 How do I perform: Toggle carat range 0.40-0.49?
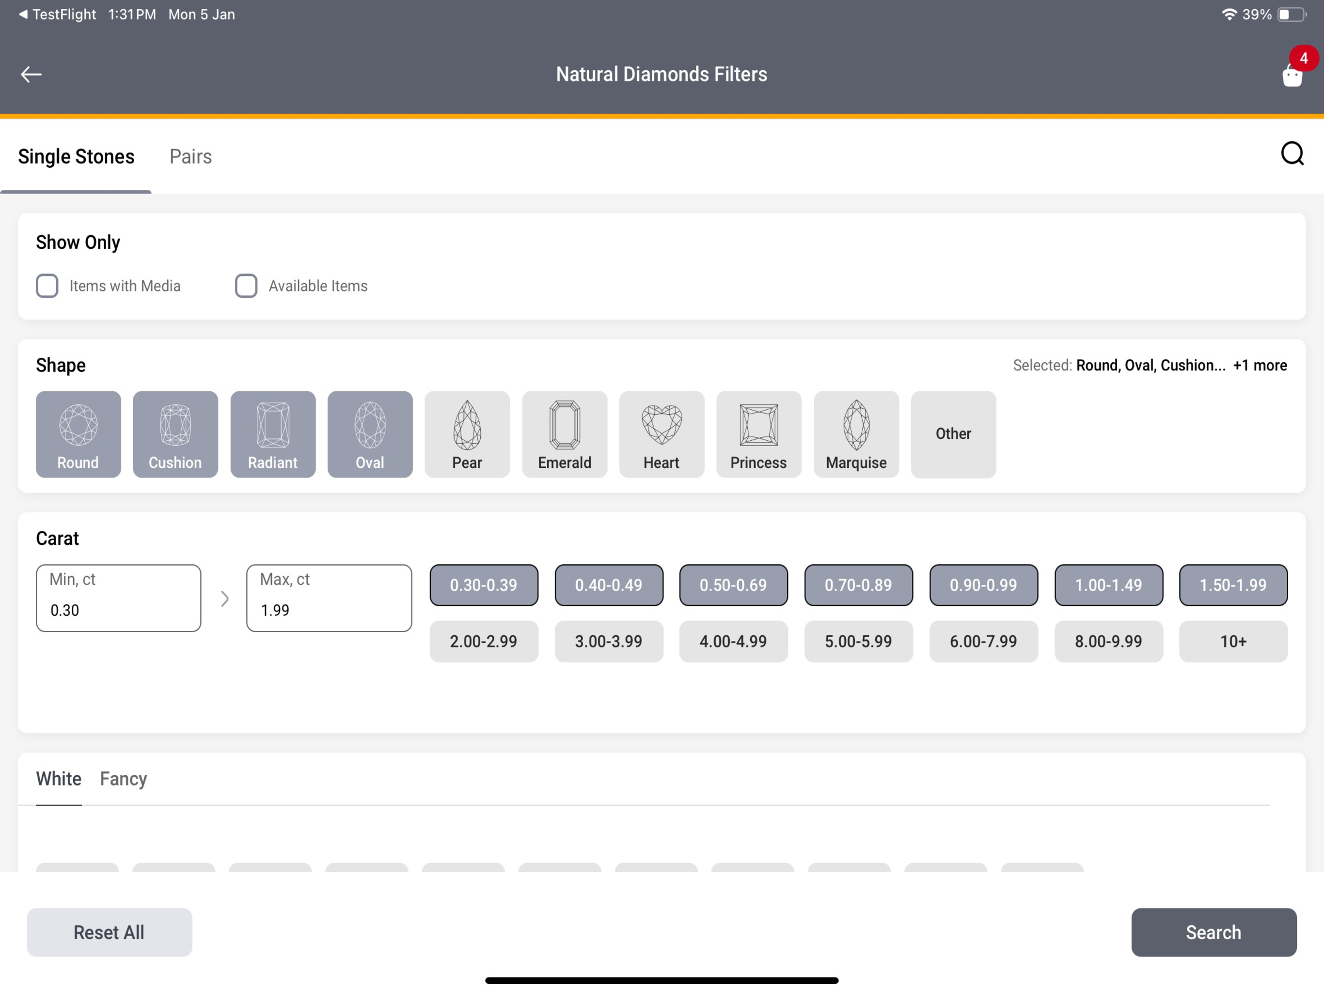609,585
